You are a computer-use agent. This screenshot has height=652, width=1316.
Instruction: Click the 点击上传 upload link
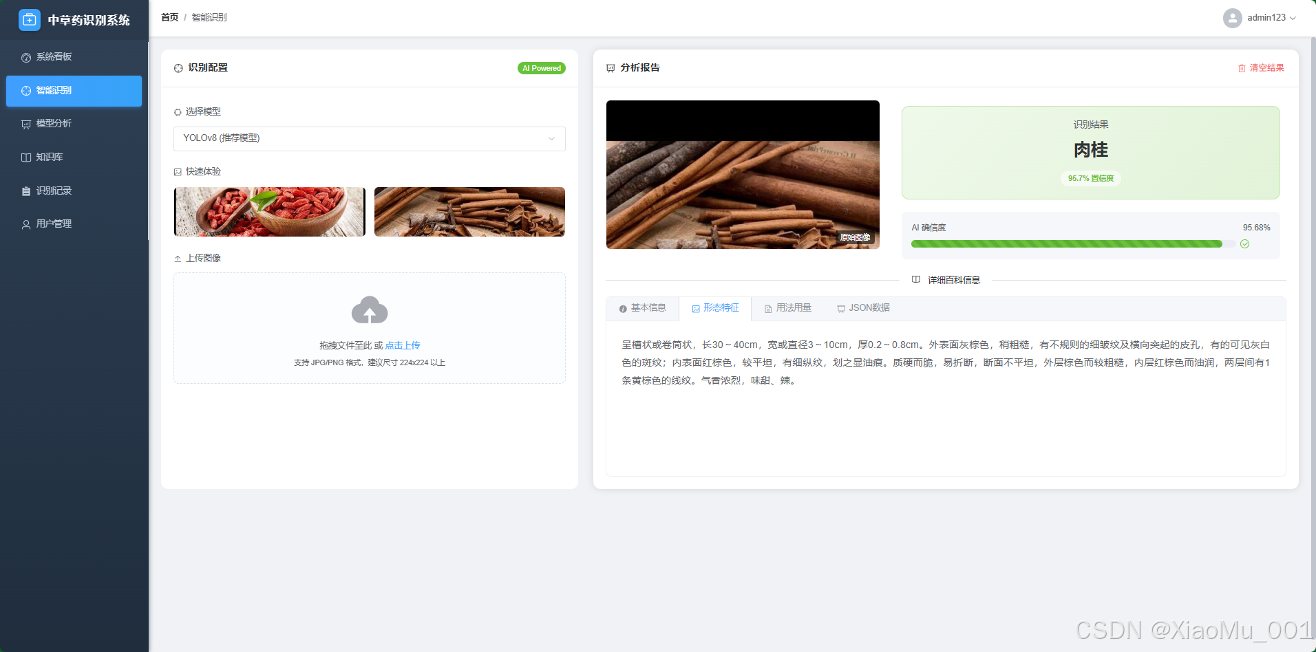pyautogui.click(x=402, y=345)
